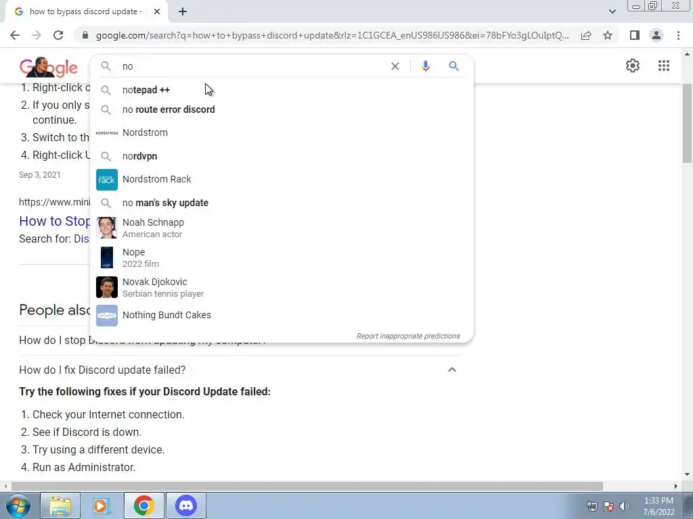Click the Noah Schnapp thumbnail photo
Screen dimensions: 693x519
(x=106, y=228)
